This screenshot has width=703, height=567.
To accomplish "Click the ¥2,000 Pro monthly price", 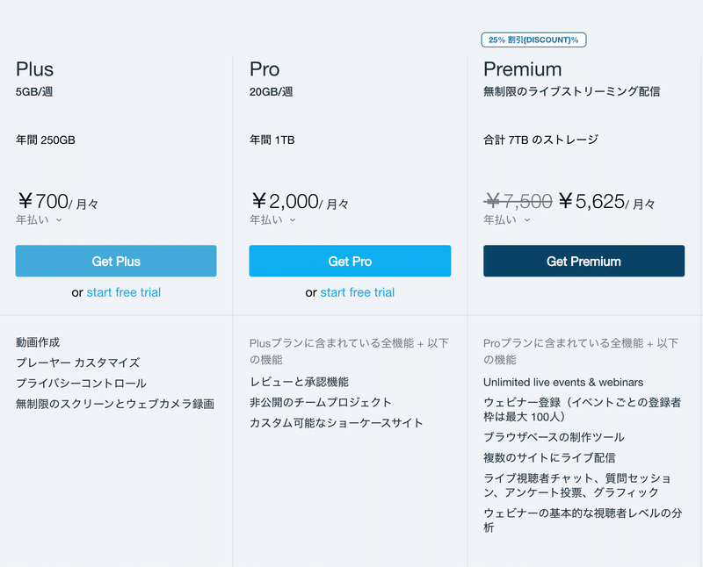I will coord(285,202).
